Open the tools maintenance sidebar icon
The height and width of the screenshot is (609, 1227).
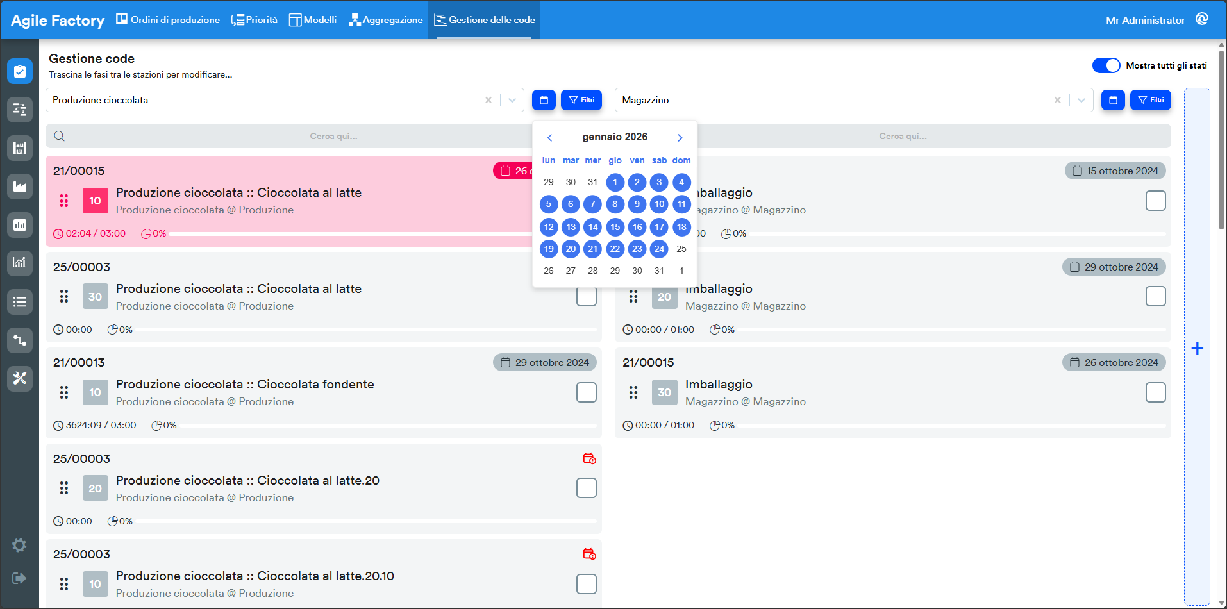click(20, 378)
